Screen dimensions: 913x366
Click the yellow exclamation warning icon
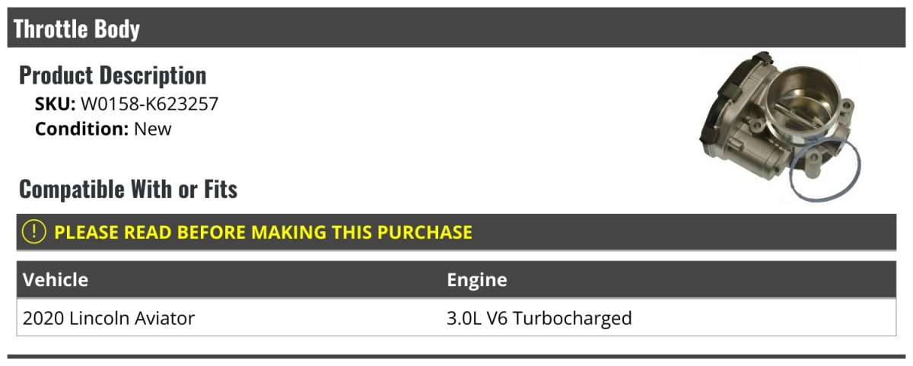pyautogui.click(x=33, y=232)
